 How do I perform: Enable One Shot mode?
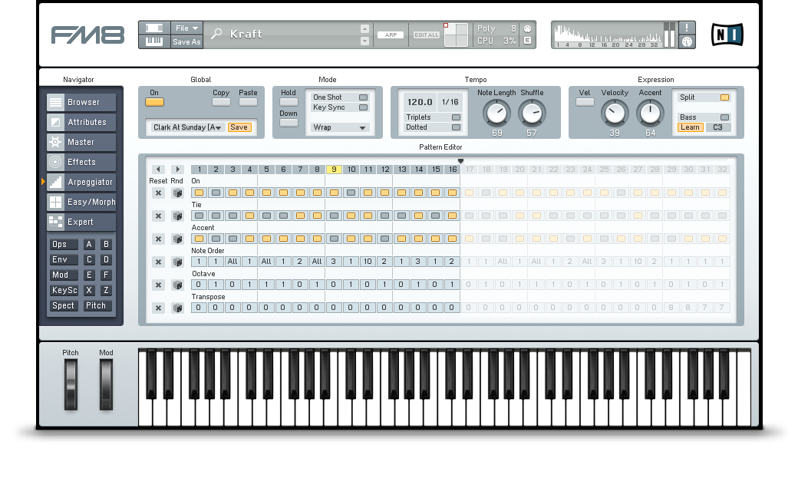(x=363, y=97)
